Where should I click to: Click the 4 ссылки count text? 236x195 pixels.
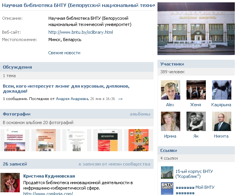(169, 158)
